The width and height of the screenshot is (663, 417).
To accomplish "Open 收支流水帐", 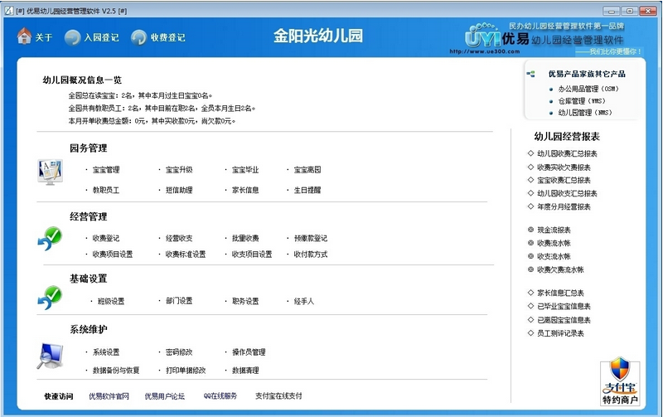I will 554,256.
